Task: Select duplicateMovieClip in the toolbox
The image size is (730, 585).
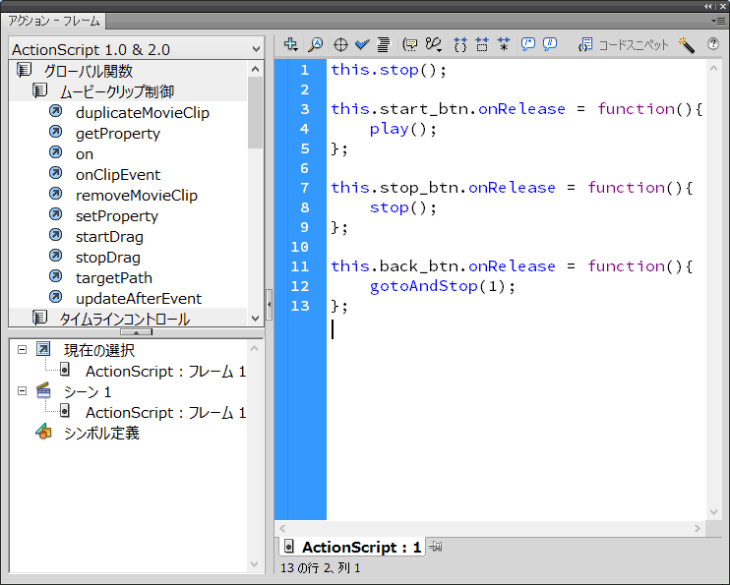Action: [142, 113]
